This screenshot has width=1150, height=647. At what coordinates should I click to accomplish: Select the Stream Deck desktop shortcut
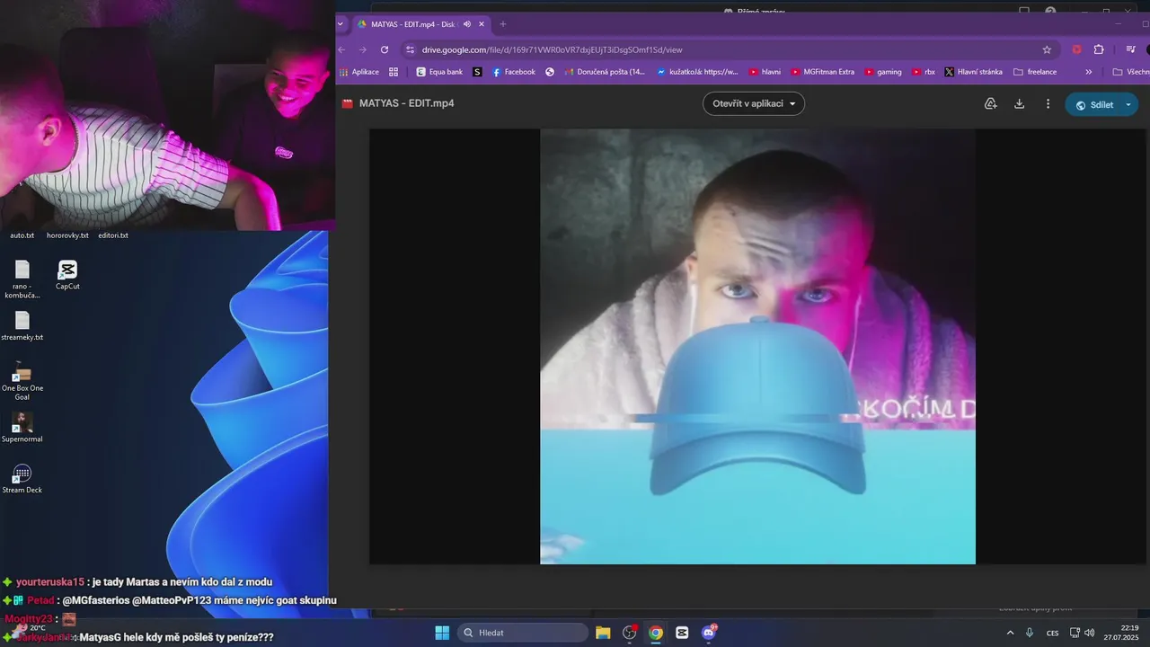[x=22, y=479]
